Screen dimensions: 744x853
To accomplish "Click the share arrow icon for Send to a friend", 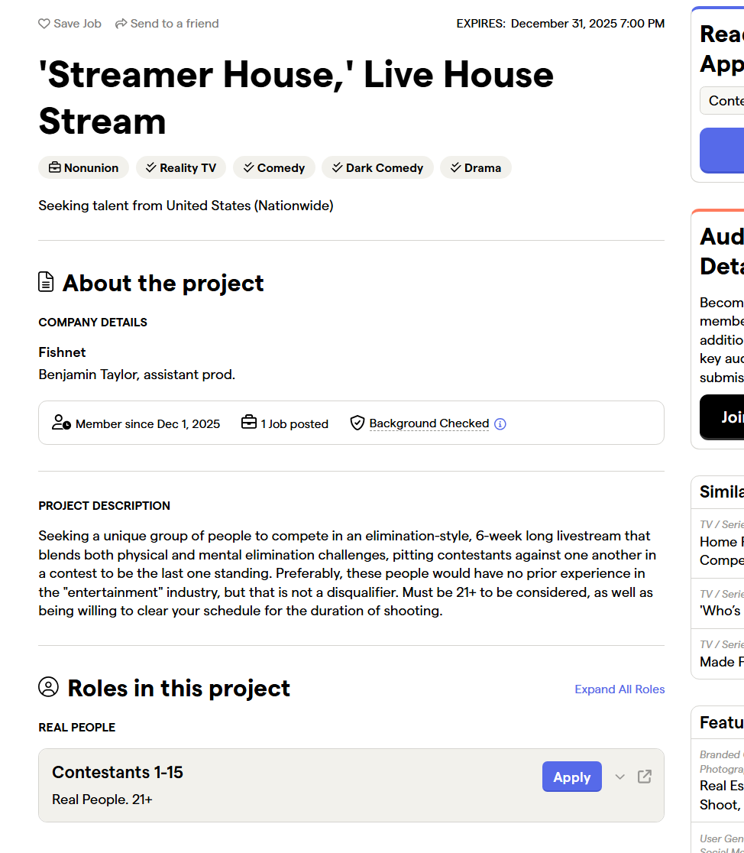I will [121, 24].
